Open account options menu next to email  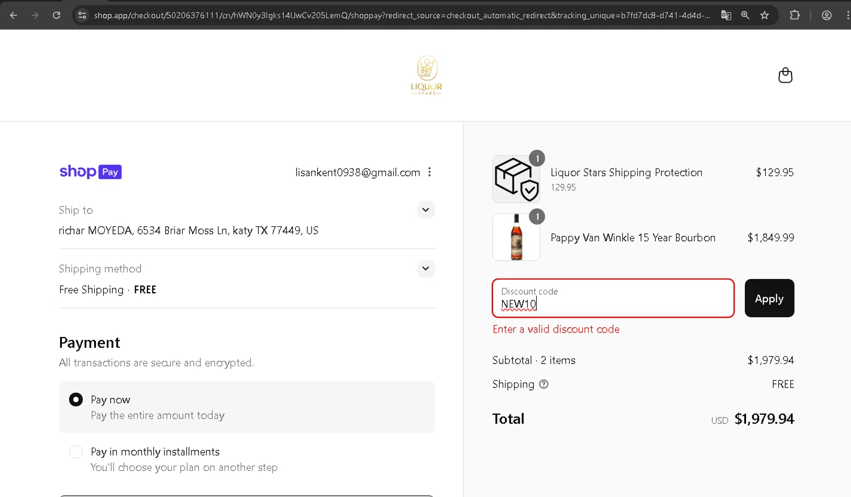[429, 172]
